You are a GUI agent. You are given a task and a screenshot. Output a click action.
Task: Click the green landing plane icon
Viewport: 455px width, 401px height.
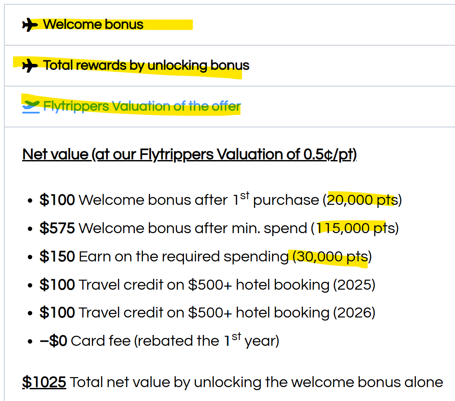pyautogui.click(x=31, y=107)
